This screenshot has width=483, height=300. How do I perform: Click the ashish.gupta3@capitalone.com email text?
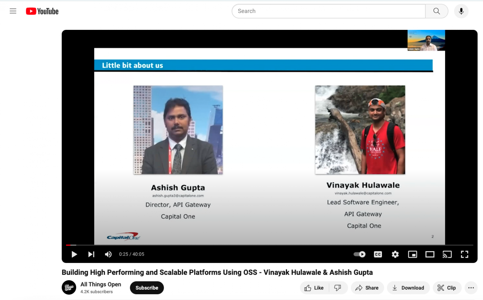coord(178,196)
